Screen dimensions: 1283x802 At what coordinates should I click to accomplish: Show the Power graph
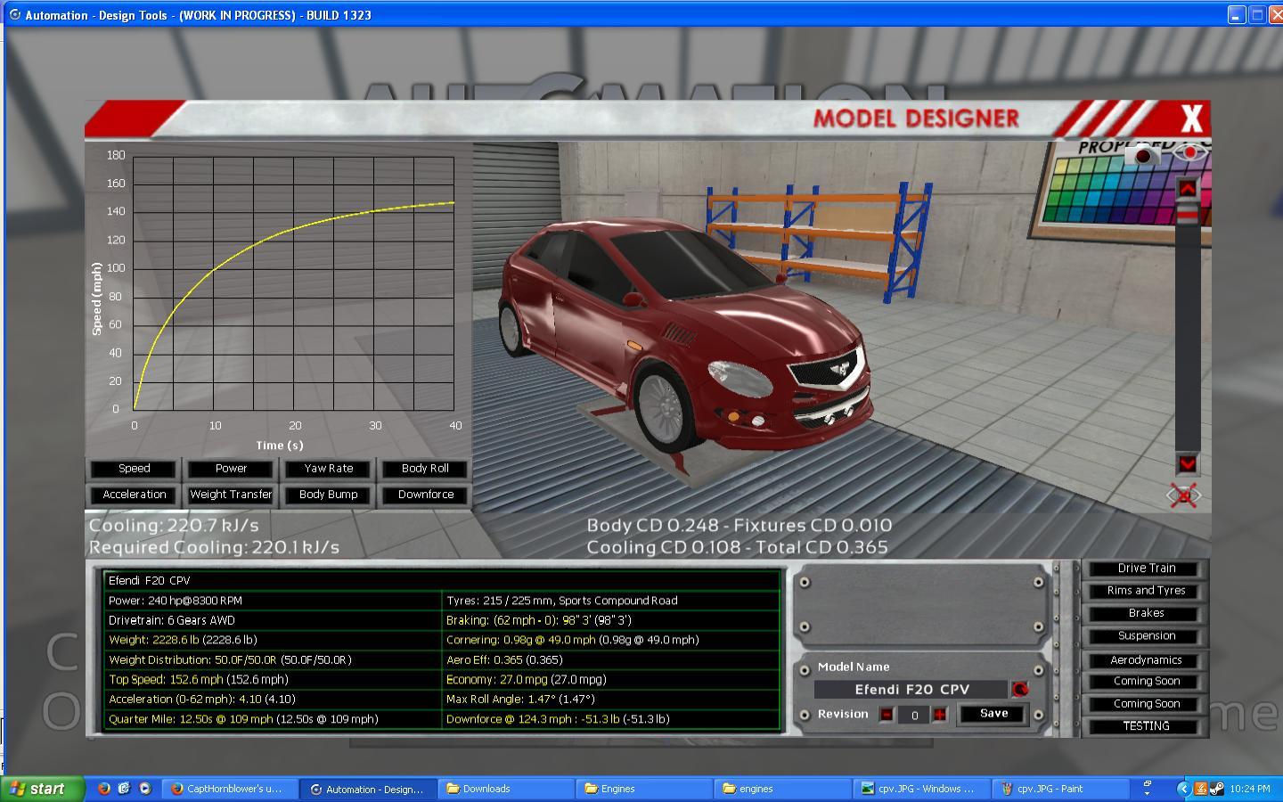tap(231, 469)
